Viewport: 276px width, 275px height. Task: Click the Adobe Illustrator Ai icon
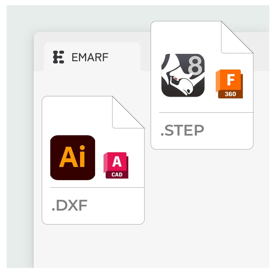pyautogui.click(x=72, y=158)
